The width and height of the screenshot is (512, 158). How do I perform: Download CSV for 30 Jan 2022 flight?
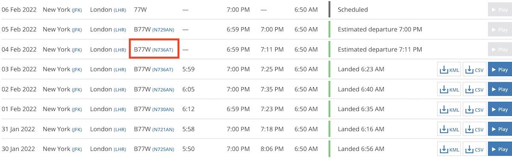[x=475, y=150]
